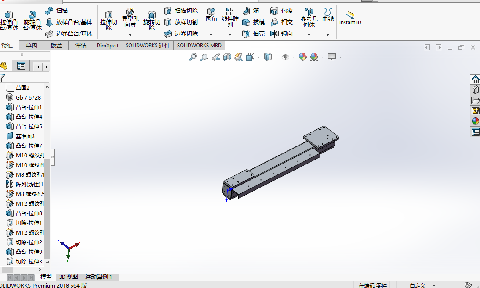Click the Dynamic Annotation Views icon
The image size is (480, 288).
click(x=239, y=57)
